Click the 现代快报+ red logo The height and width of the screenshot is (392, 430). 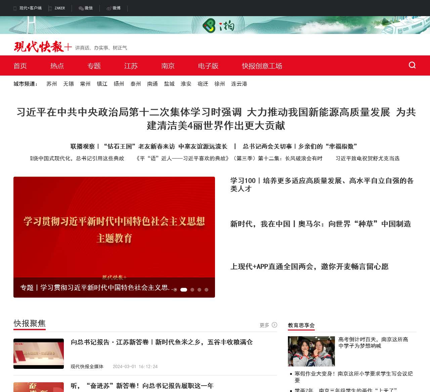pos(43,47)
